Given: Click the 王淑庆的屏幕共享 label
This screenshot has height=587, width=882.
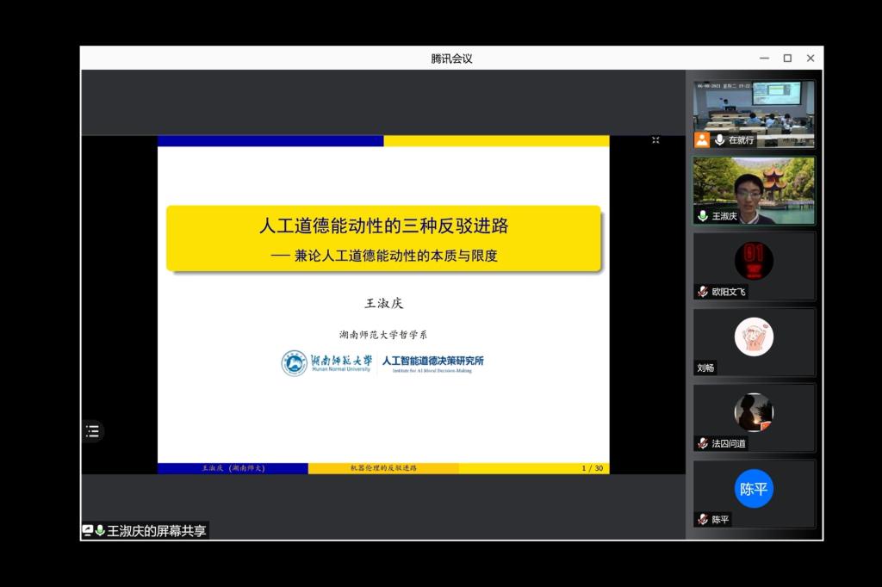Looking at the screenshot, I should pos(156,531).
